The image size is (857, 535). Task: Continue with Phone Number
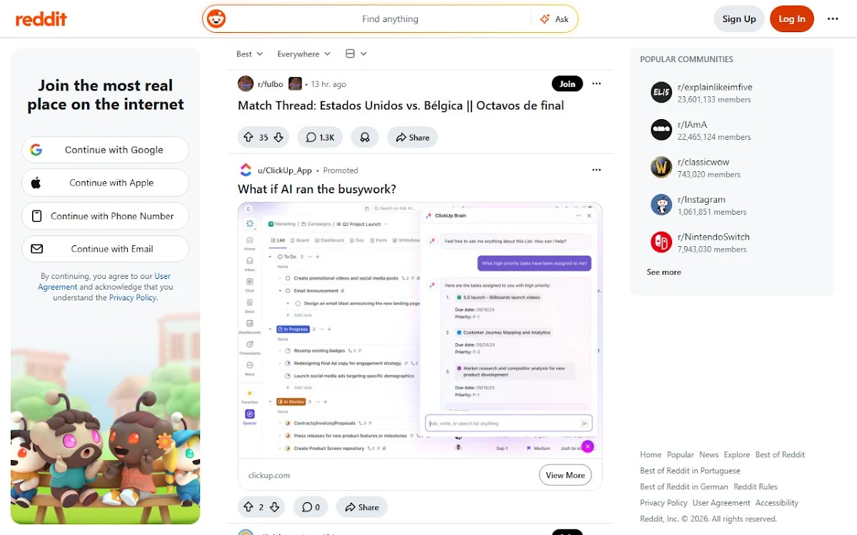click(x=106, y=216)
